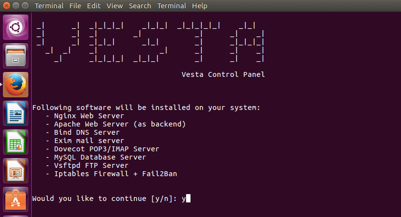Start LibreOffice Calc spreadsheet icon
401x217 pixels.
[16, 142]
